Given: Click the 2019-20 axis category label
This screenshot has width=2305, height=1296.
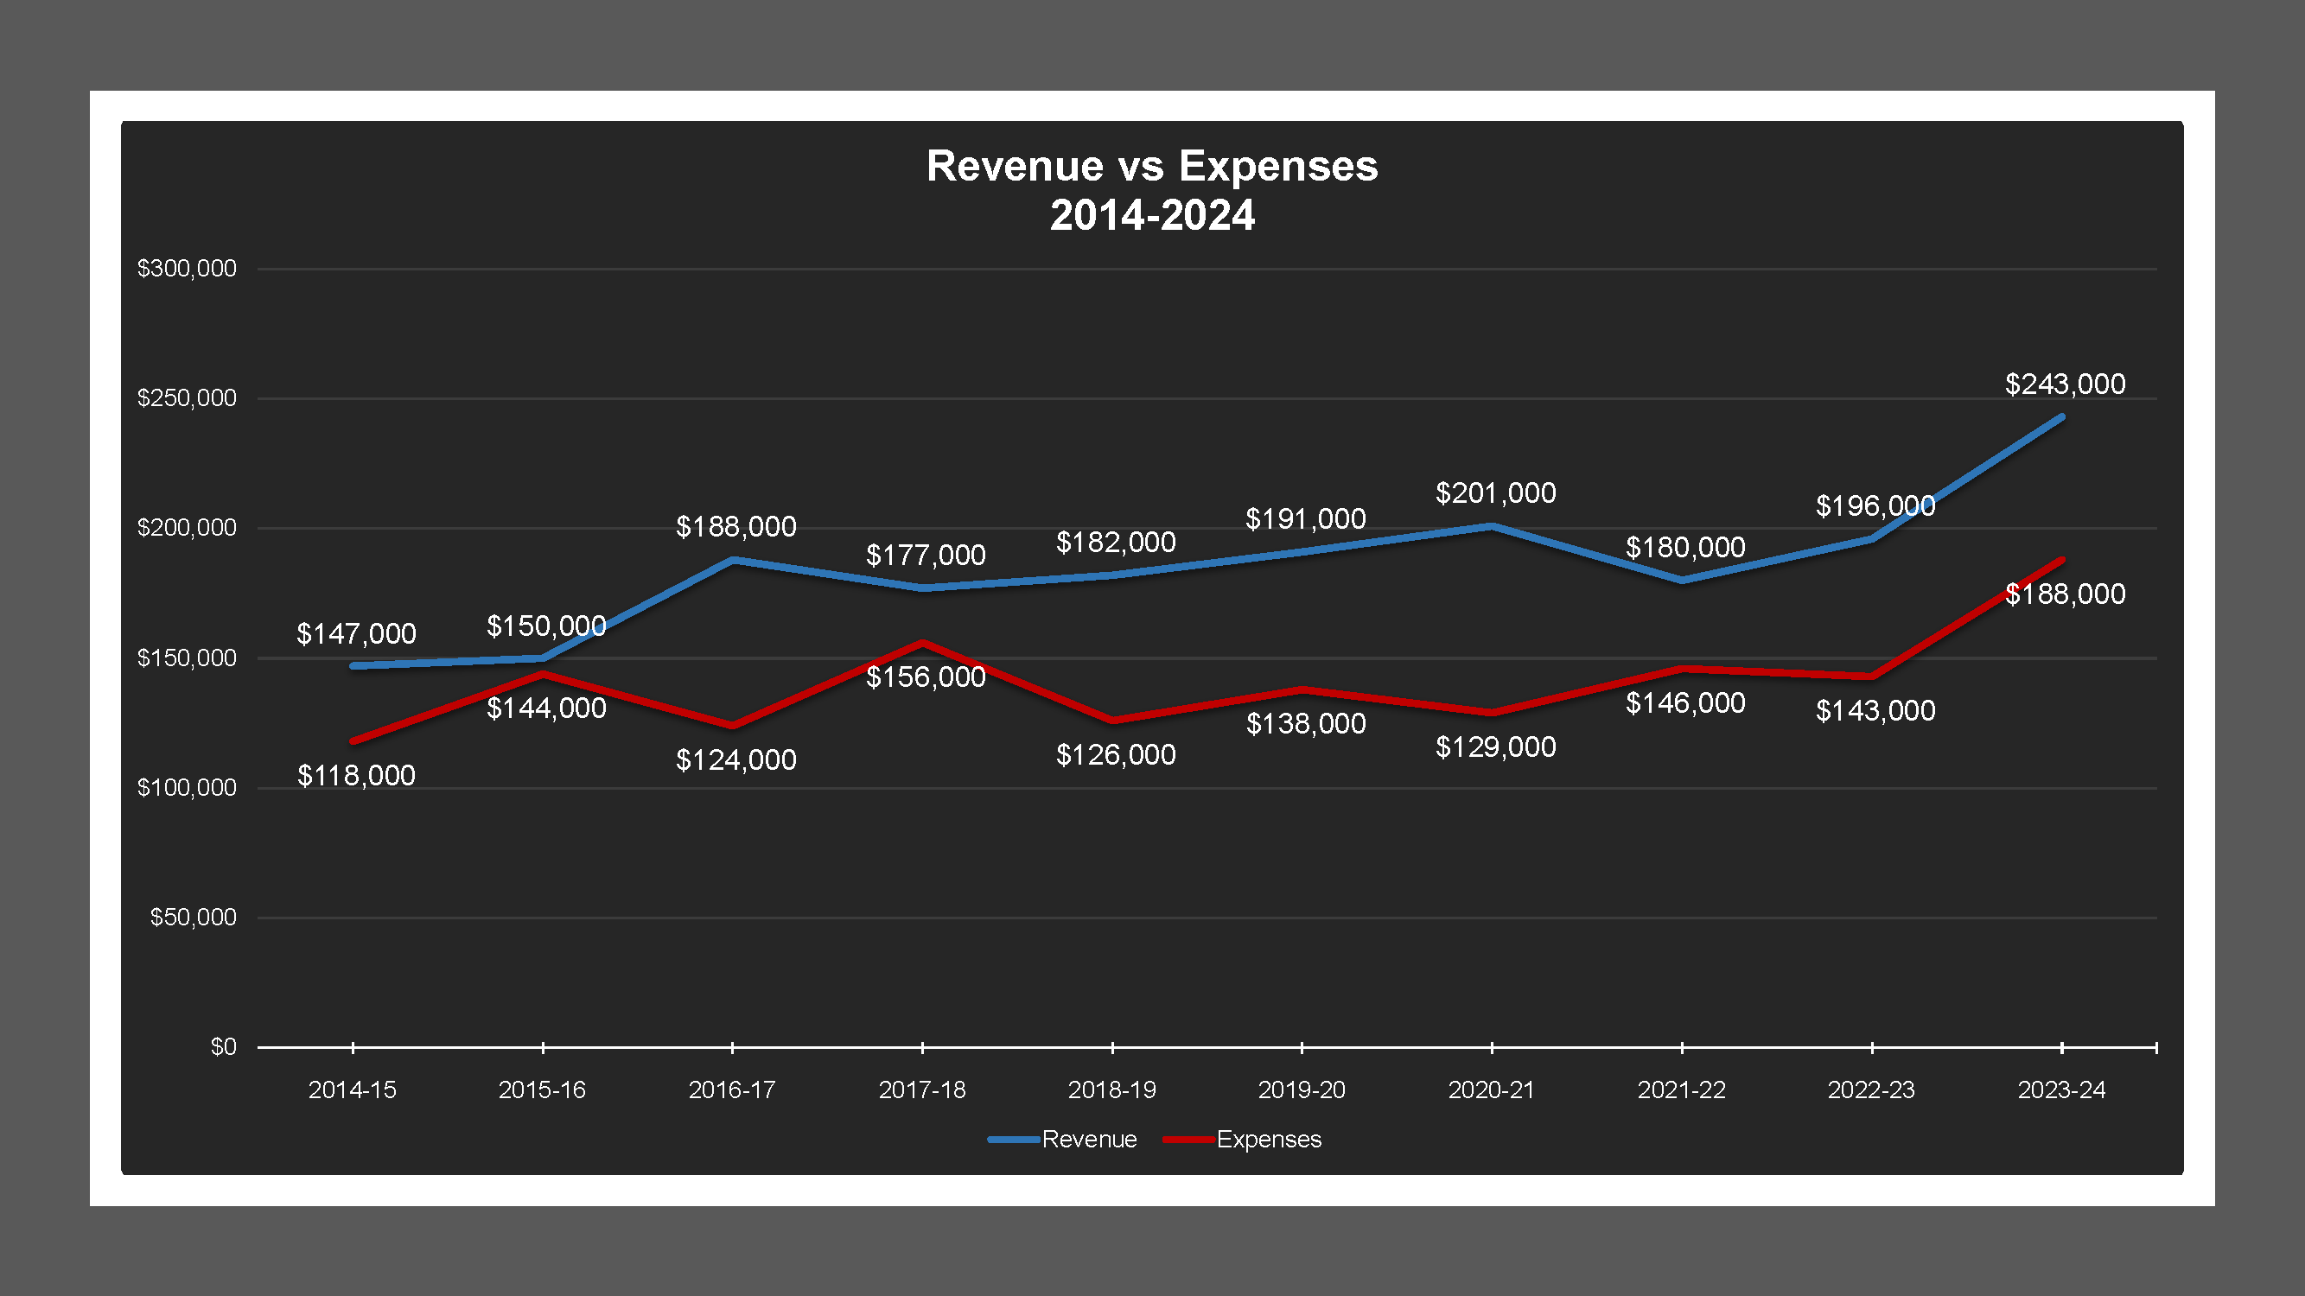Looking at the screenshot, I should pyautogui.click(x=1301, y=1090).
